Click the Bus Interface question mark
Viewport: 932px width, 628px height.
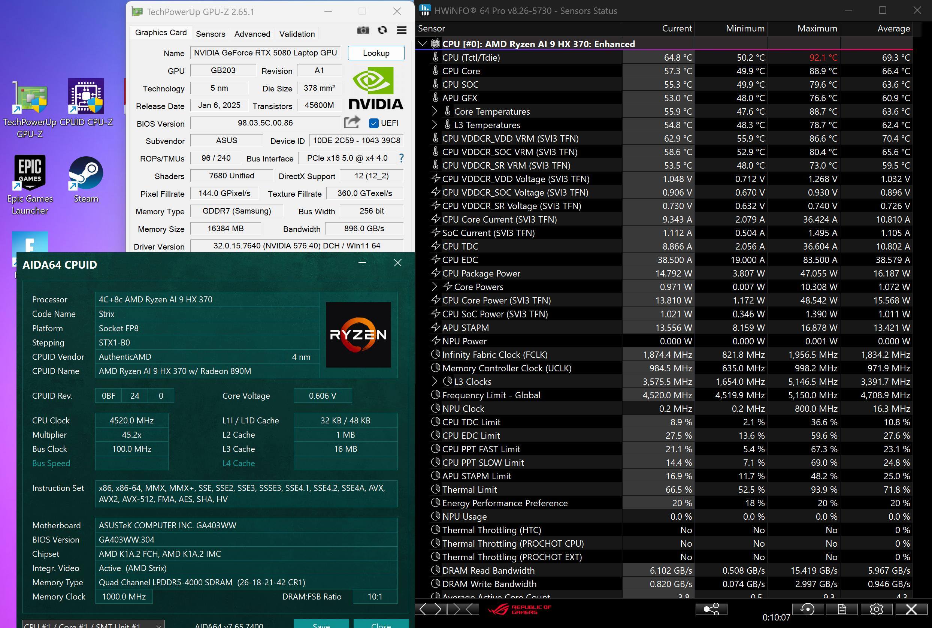click(x=401, y=158)
